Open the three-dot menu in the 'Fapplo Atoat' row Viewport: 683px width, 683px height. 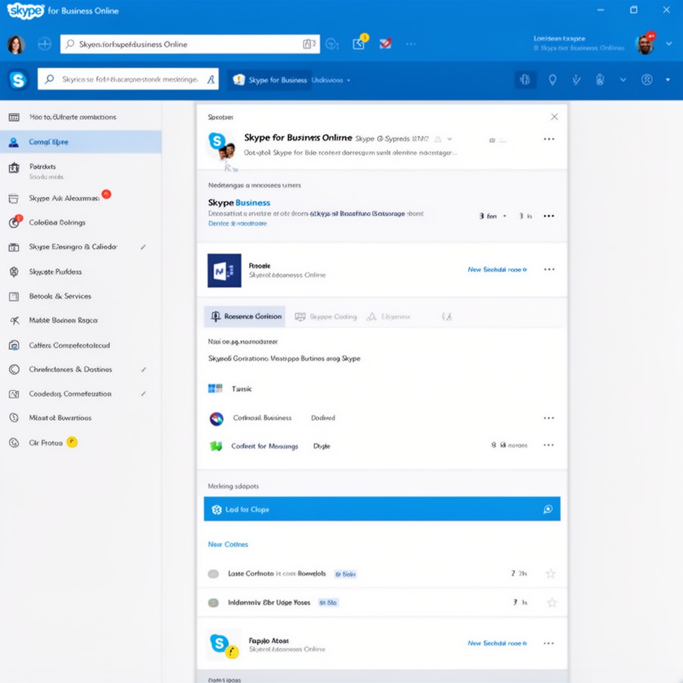pos(549,644)
